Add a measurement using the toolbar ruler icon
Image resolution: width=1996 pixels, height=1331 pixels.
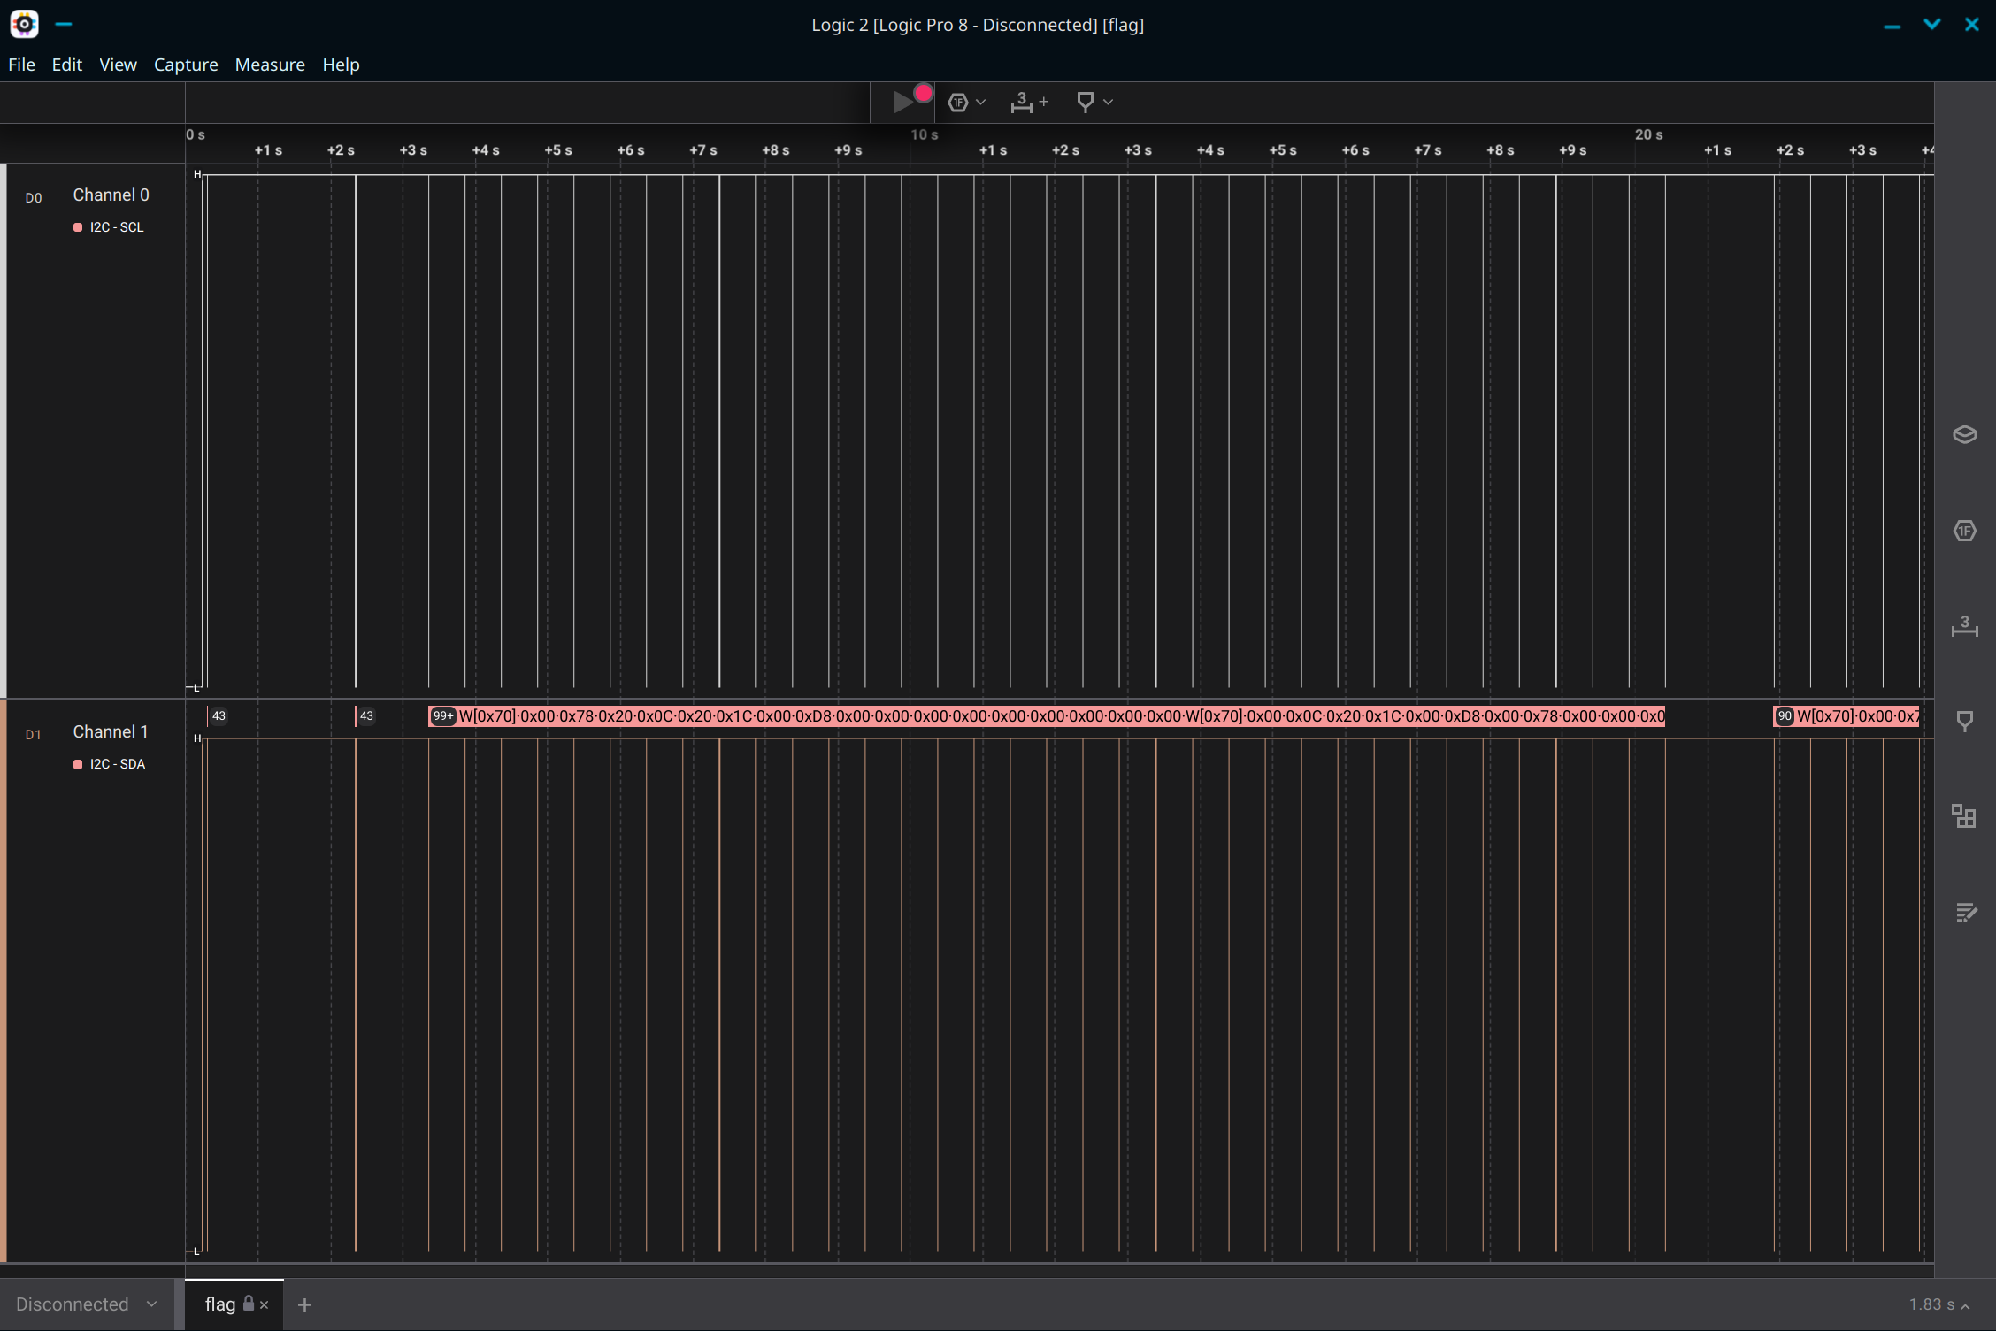point(1029,103)
